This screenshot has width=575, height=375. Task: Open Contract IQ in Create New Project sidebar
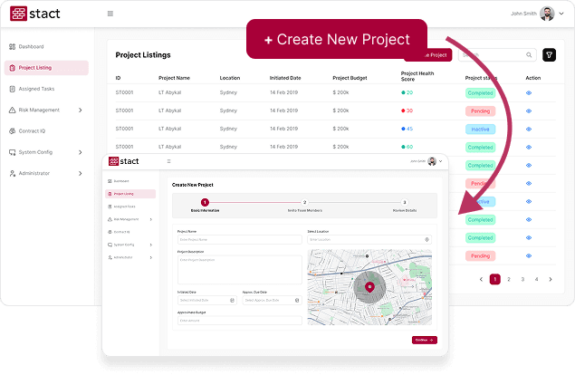coord(120,232)
